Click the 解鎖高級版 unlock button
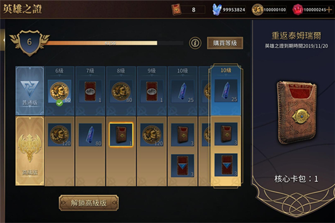 [x=89, y=203]
